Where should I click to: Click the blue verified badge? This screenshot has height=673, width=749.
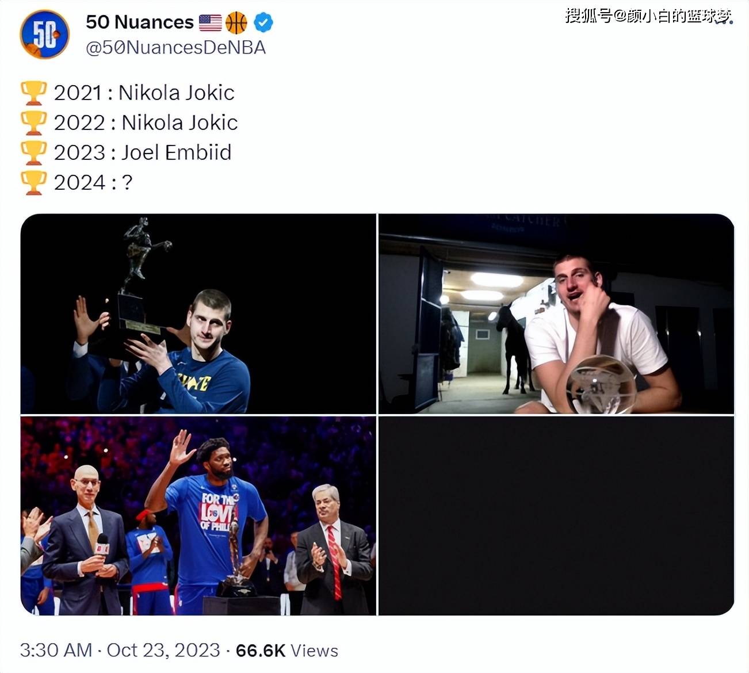click(x=263, y=23)
